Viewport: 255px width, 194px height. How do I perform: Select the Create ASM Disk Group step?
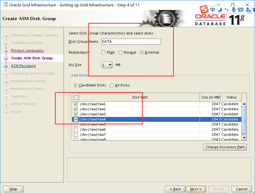[x=32, y=58]
